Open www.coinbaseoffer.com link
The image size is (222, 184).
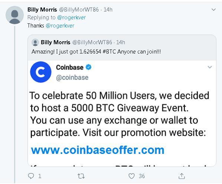(98, 150)
